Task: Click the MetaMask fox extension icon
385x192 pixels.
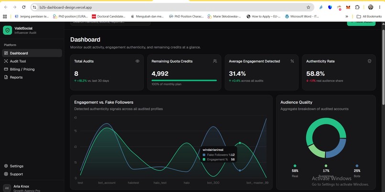Action: (348, 7)
